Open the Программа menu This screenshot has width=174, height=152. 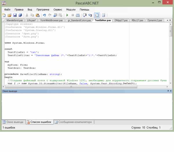coord(43,10)
